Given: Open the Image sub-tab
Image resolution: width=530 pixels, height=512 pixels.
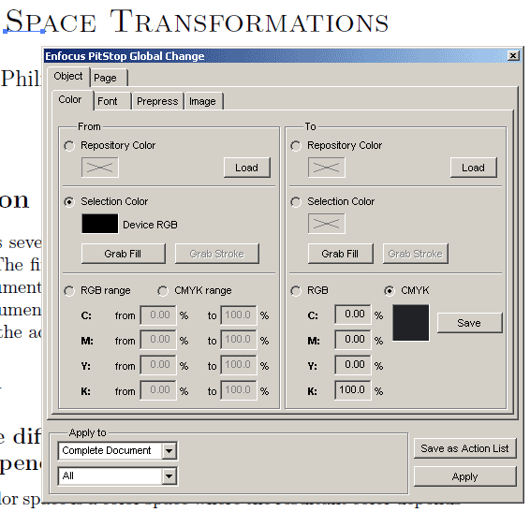Looking at the screenshot, I should (204, 101).
